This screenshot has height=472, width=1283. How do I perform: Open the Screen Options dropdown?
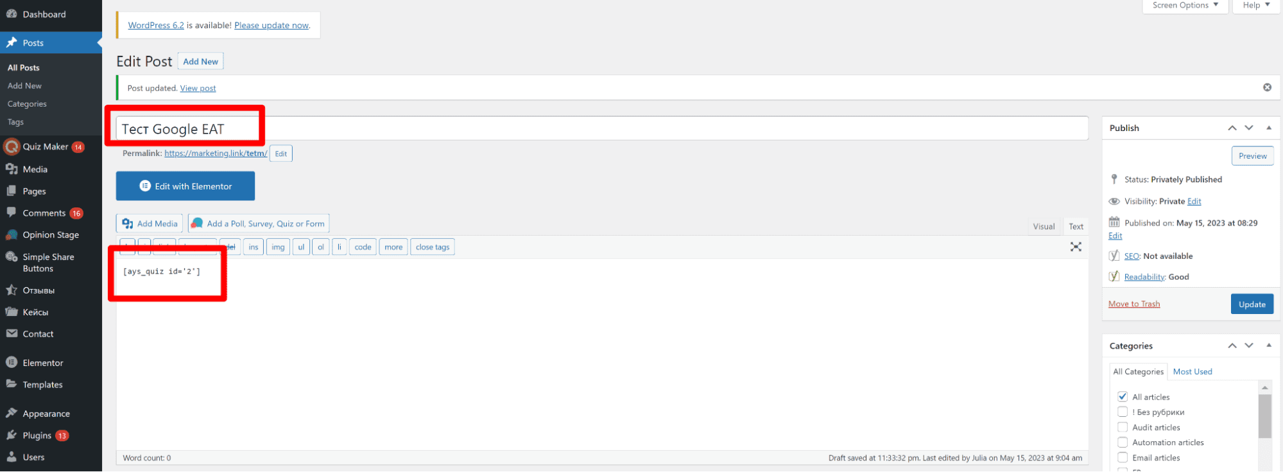pyautogui.click(x=1185, y=5)
